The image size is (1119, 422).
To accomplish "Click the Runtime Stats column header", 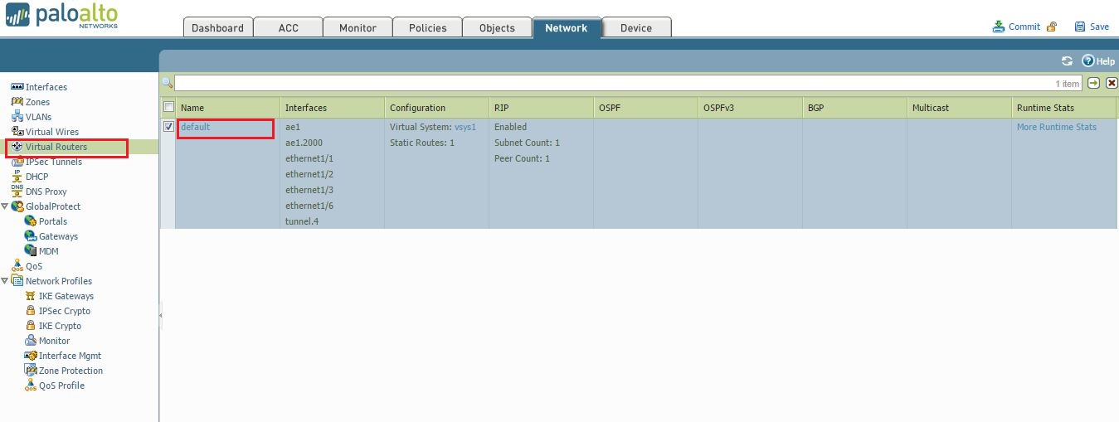I will point(1064,108).
